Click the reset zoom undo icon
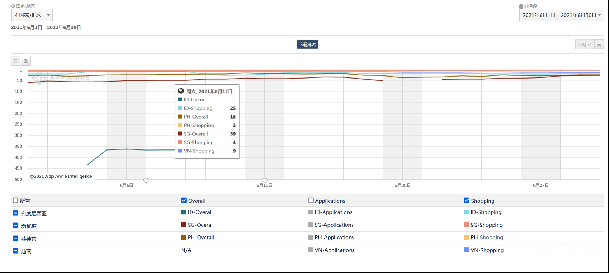This screenshot has width=609, height=273. [16, 61]
